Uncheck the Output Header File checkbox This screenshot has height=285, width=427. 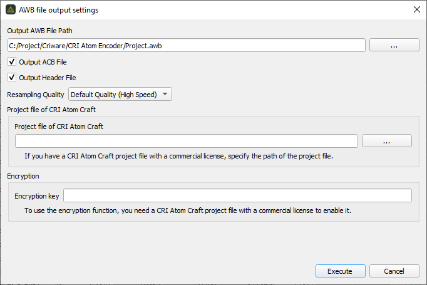click(x=12, y=78)
